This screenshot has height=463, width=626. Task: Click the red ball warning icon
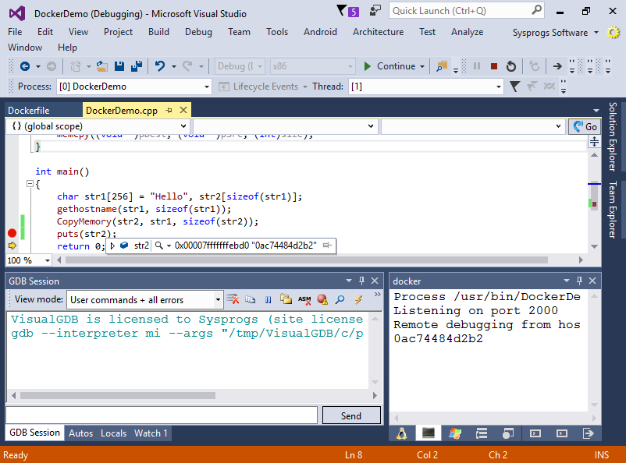click(322, 299)
